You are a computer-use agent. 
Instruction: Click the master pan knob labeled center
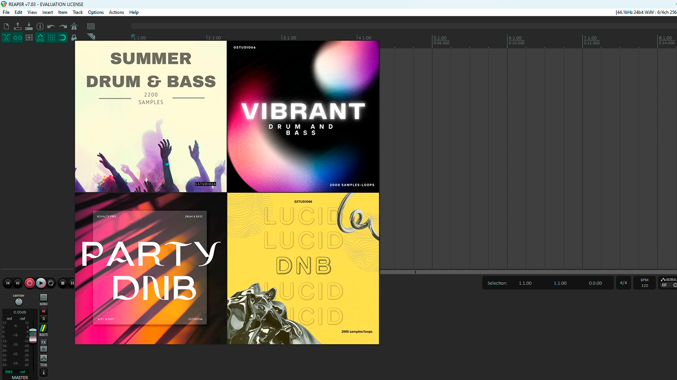click(x=19, y=302)
